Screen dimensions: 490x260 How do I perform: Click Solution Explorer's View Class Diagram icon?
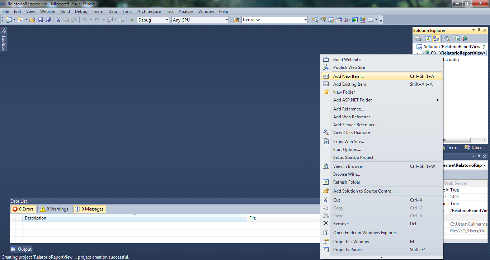pyautogui.click(x=447, y=38)
